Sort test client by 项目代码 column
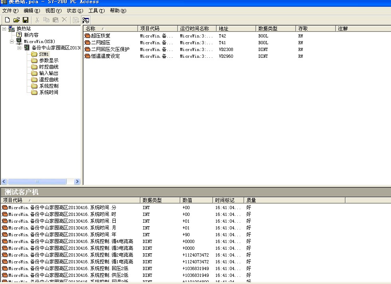 click(70, 200)
